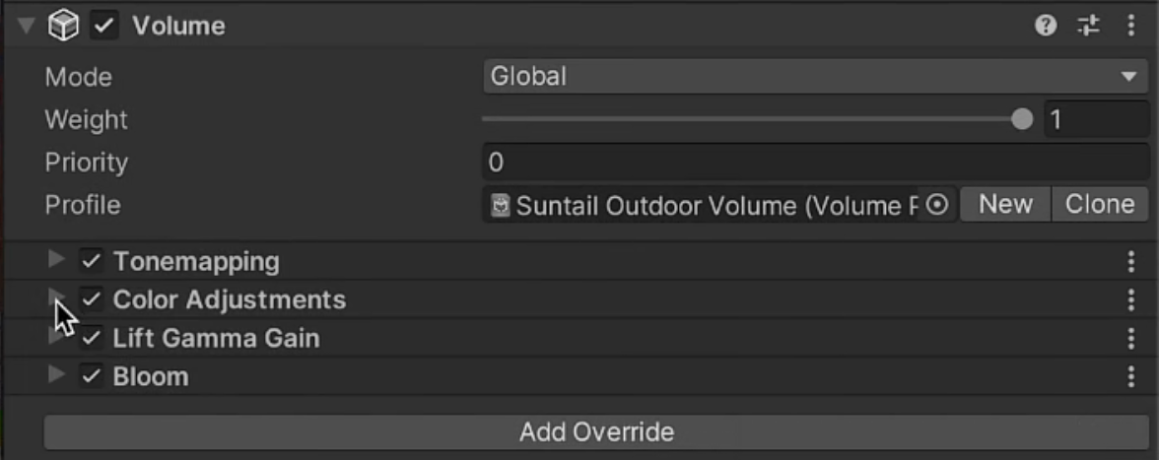Image resolution: width=1159 pixels, height=460 pixels.
Task: Click the New profile button
Action: [1005, 205]
